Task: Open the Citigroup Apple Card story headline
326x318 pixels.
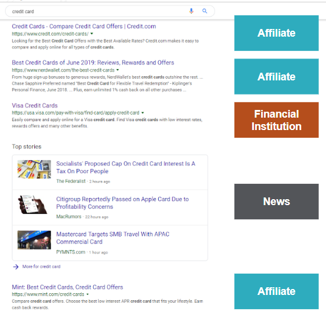Action: coord(122,203)
